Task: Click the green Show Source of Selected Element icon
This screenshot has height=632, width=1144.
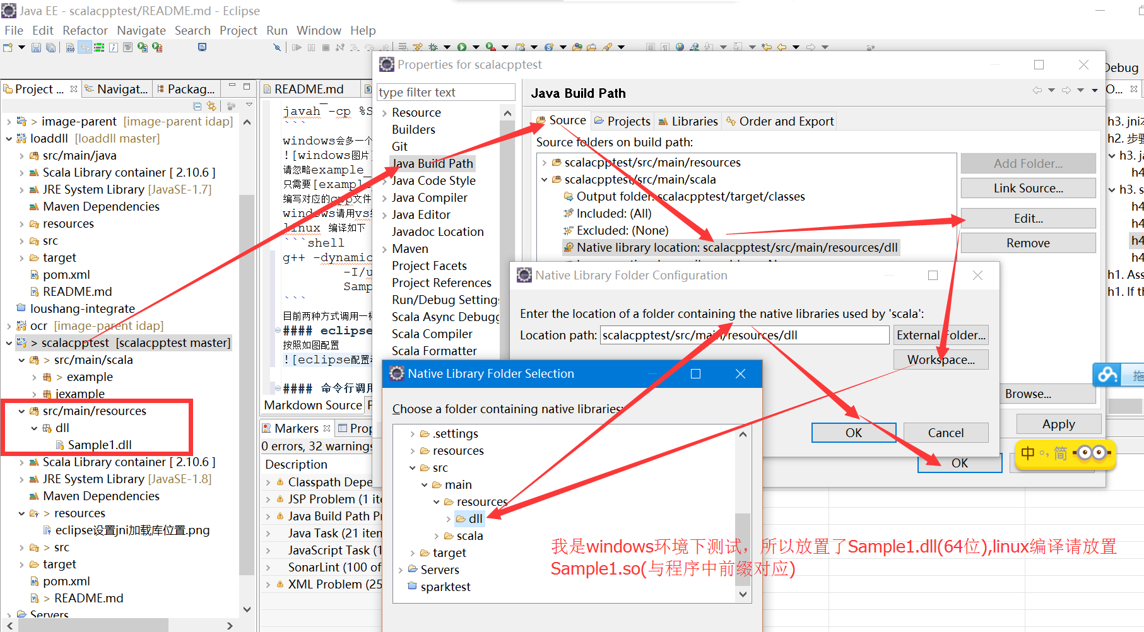Action: point(99,47)
